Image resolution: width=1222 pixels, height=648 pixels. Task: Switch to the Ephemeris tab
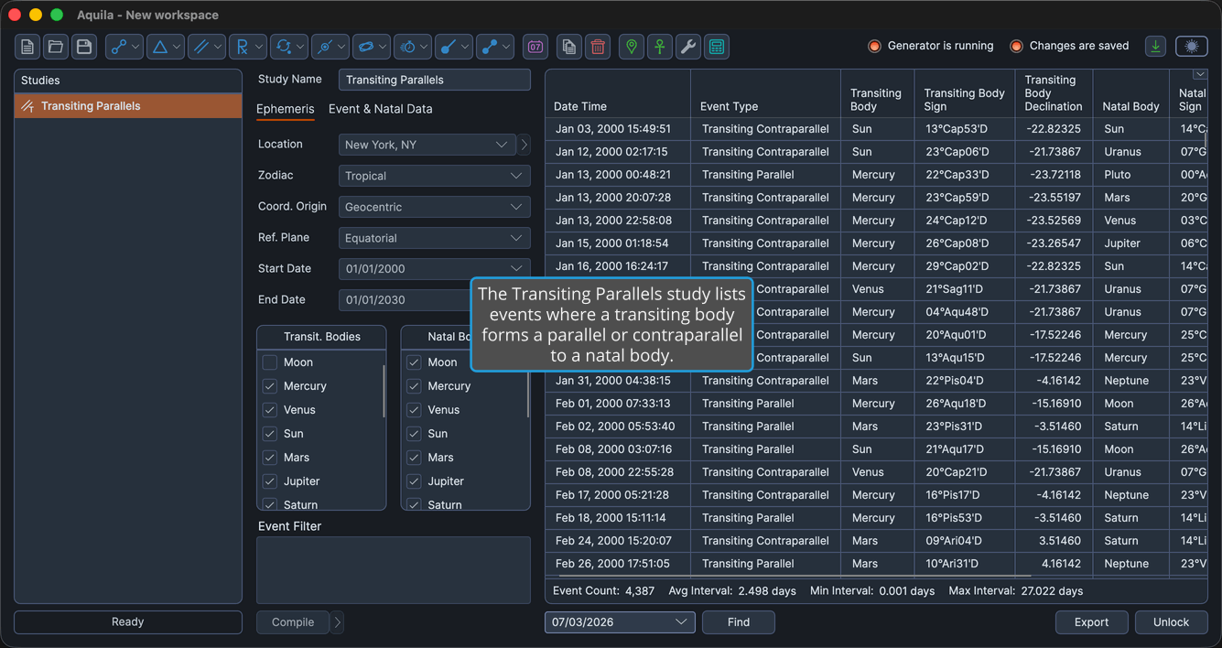[285, 109]
